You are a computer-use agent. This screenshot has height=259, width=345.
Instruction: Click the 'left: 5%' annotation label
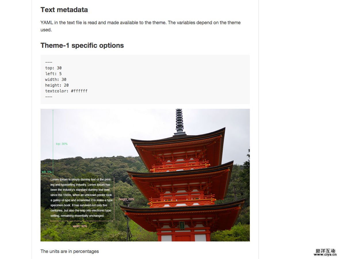47,172
